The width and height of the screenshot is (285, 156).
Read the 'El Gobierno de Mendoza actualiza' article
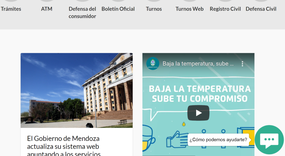pyautogui.click(x=64, y=146)
